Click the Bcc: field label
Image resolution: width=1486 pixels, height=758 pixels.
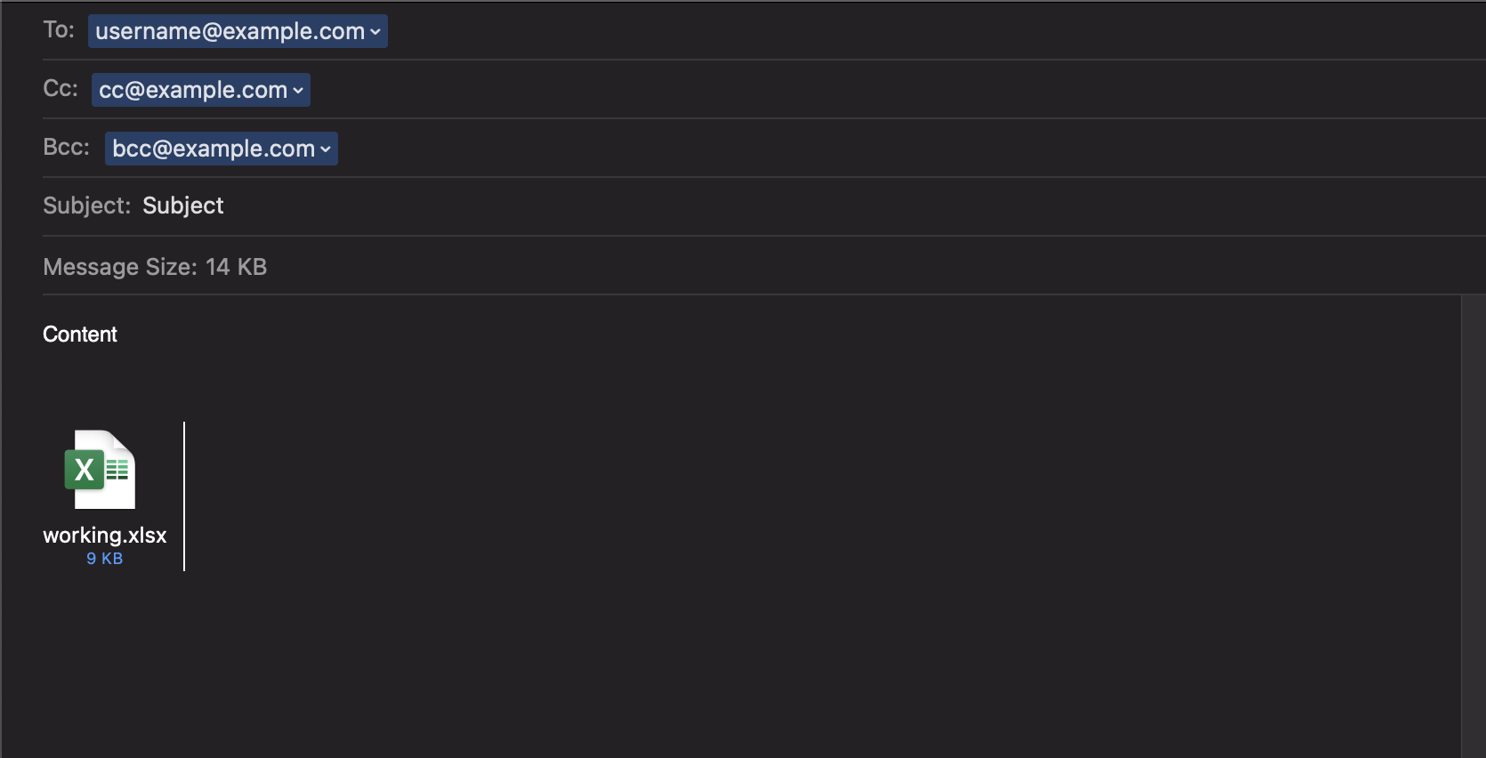[67, 148]
